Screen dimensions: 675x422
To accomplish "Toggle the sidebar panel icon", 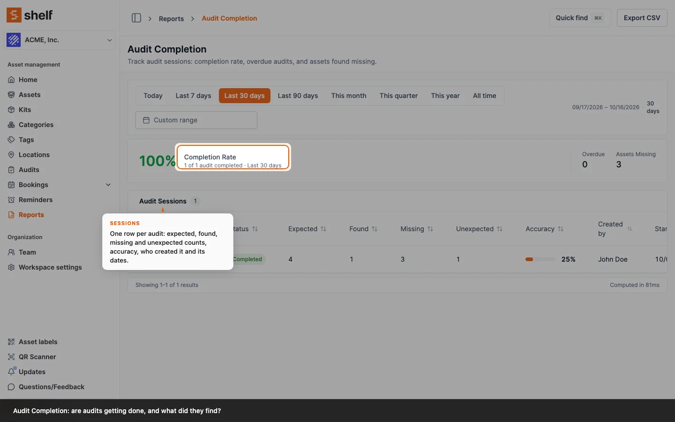I will coord(136,18).
